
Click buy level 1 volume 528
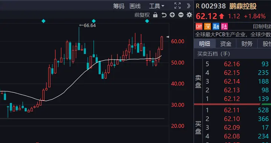pyautogui.click(x=263, y=110)
